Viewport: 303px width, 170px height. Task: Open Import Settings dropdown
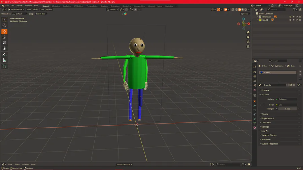coord(124,164)
